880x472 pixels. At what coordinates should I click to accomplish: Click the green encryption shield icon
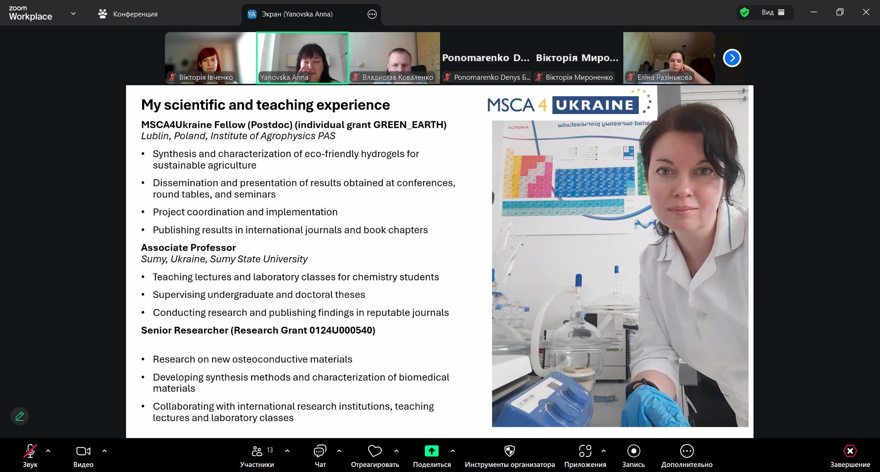pos(745,12)
